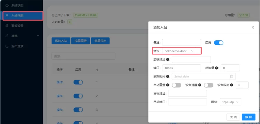Click help icon next to 设备提醒
260x124 pixels.
tap(200, 85)
